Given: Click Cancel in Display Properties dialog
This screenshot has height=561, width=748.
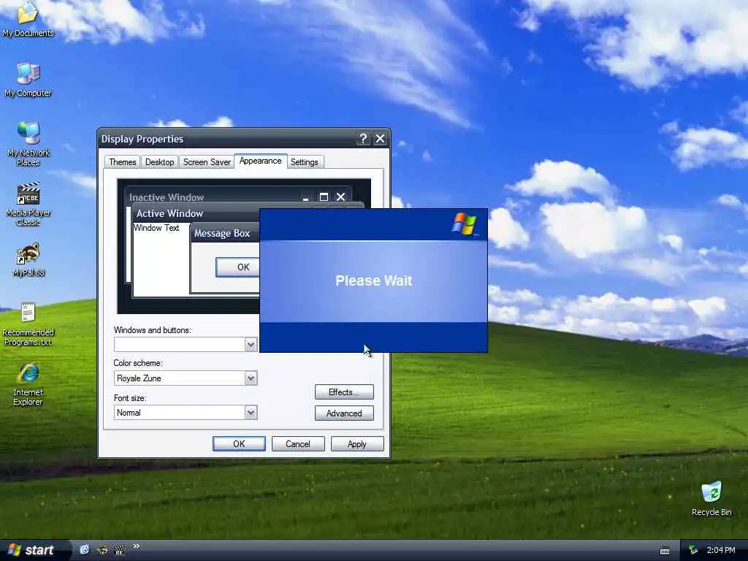Looking at the screenshot, I should click(x=298, y=444).
